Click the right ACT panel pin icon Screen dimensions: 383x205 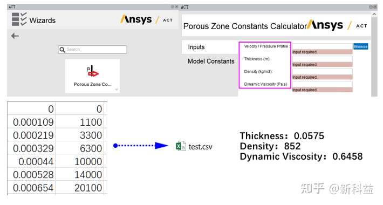pos(371,6)
